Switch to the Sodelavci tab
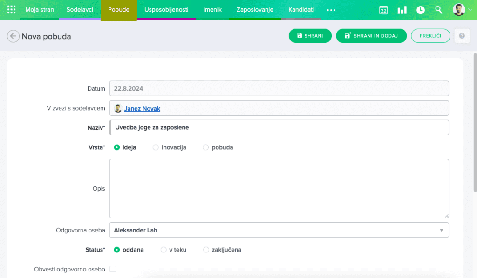This screenshot has height=278, width=477. pyautogui.click(x=80, y=10)
